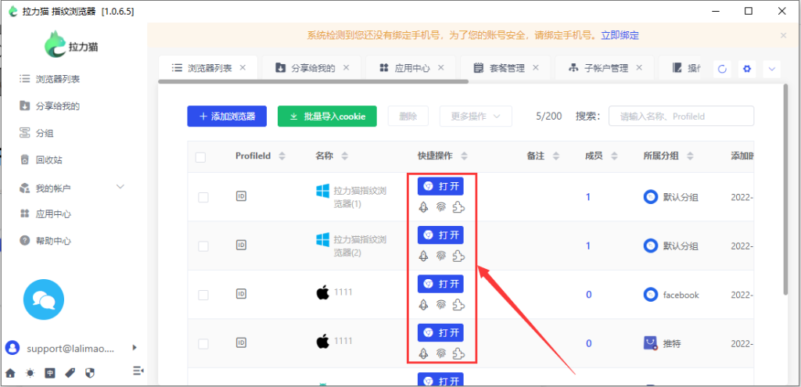This screenshot has width=801, height=387.
Task: Click the fingerprint icon in the 推特 group row
Action: coord(441,353)
